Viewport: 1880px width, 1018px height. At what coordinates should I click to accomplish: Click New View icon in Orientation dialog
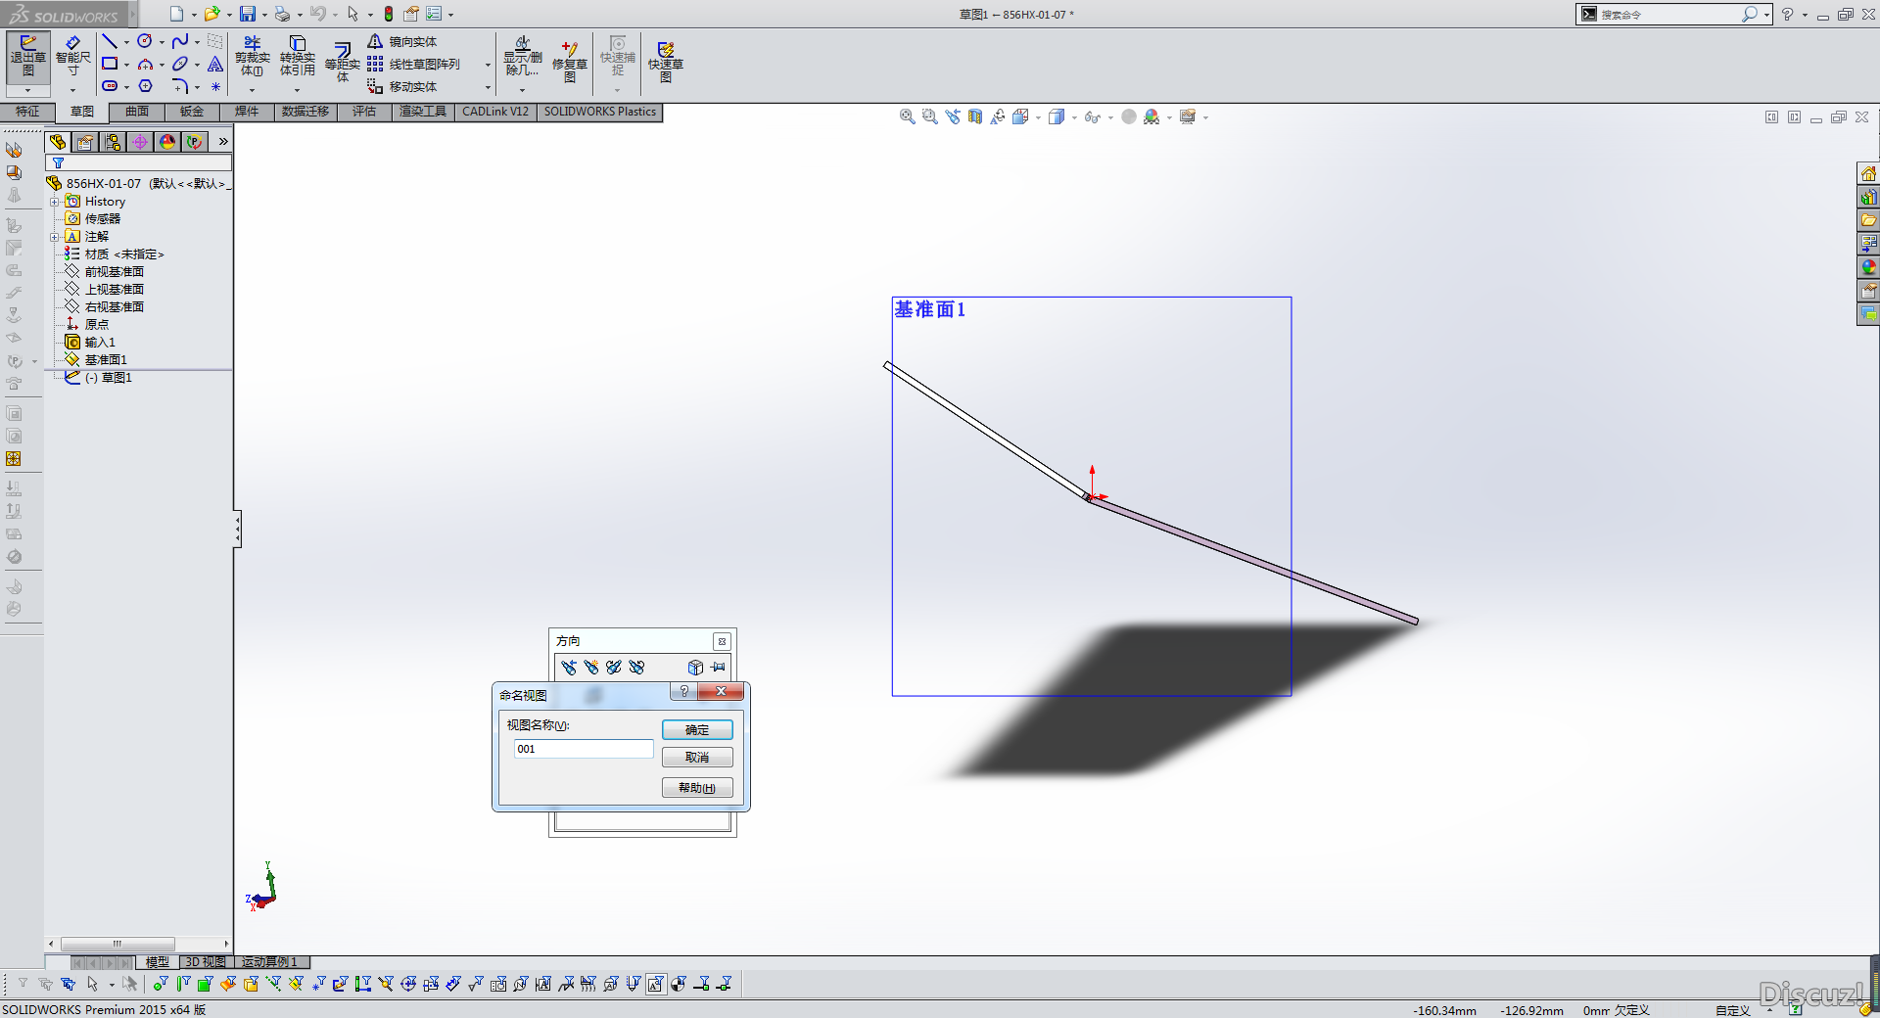coord(591,667)
